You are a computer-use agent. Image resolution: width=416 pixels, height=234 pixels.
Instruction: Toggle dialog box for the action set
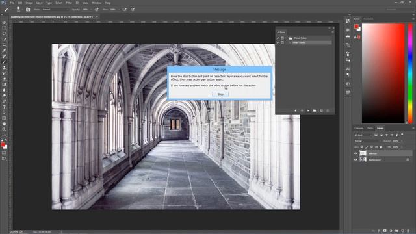[282, 38]
